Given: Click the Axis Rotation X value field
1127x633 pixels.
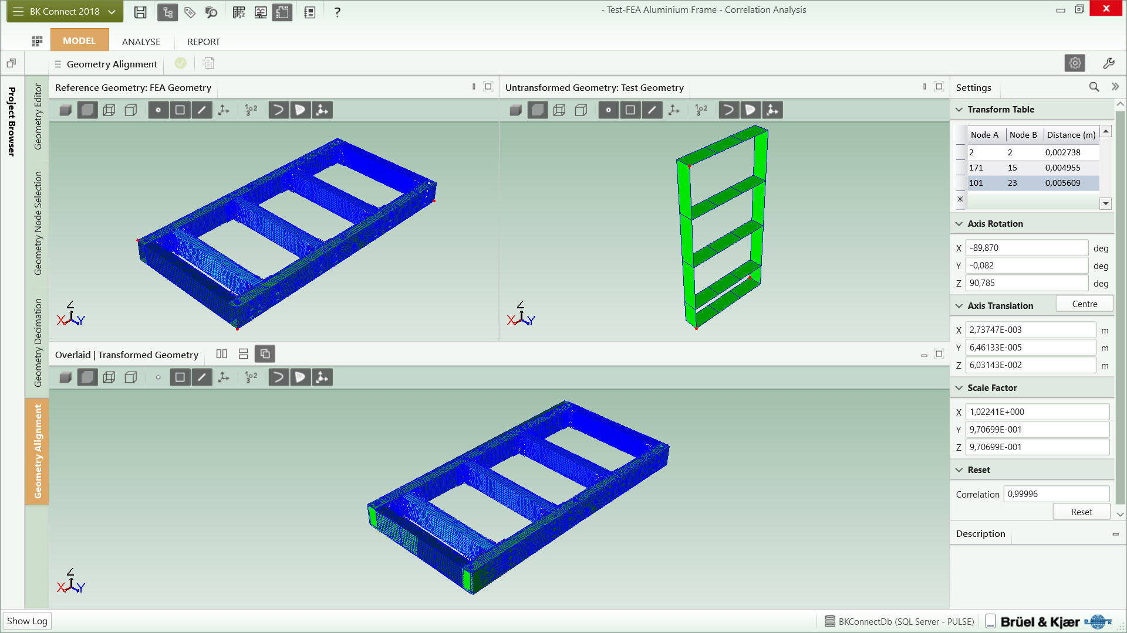Looking at the screenshot, I should [1027, 248].
